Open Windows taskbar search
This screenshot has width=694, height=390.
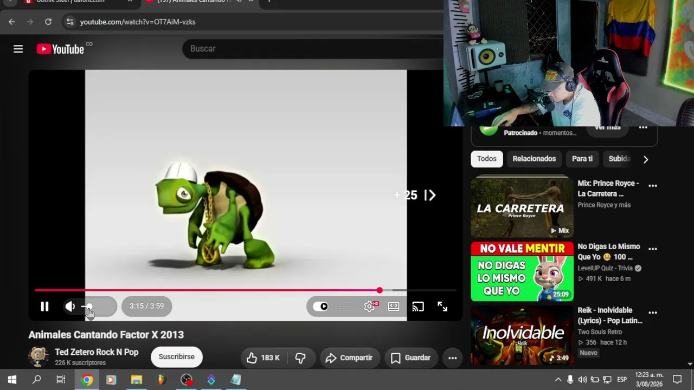(36, 380)
